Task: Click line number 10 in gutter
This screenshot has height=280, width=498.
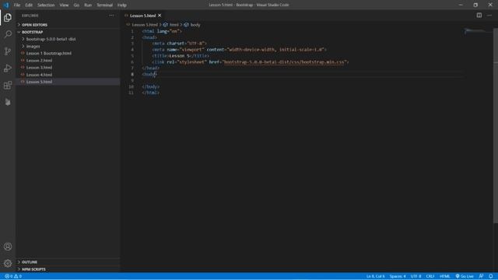Action: [x=131, y=86]
